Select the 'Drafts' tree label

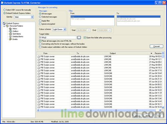15,39
